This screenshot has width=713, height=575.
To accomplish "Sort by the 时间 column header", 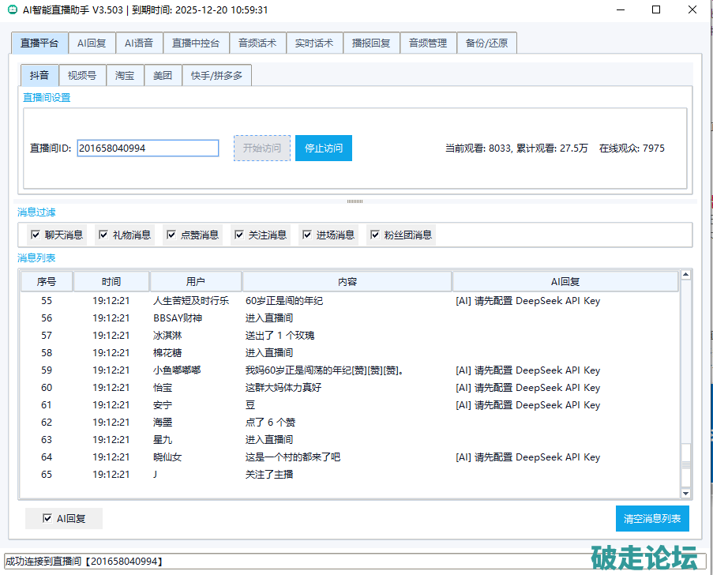I will pyautogui.click(x=111, y=282).
